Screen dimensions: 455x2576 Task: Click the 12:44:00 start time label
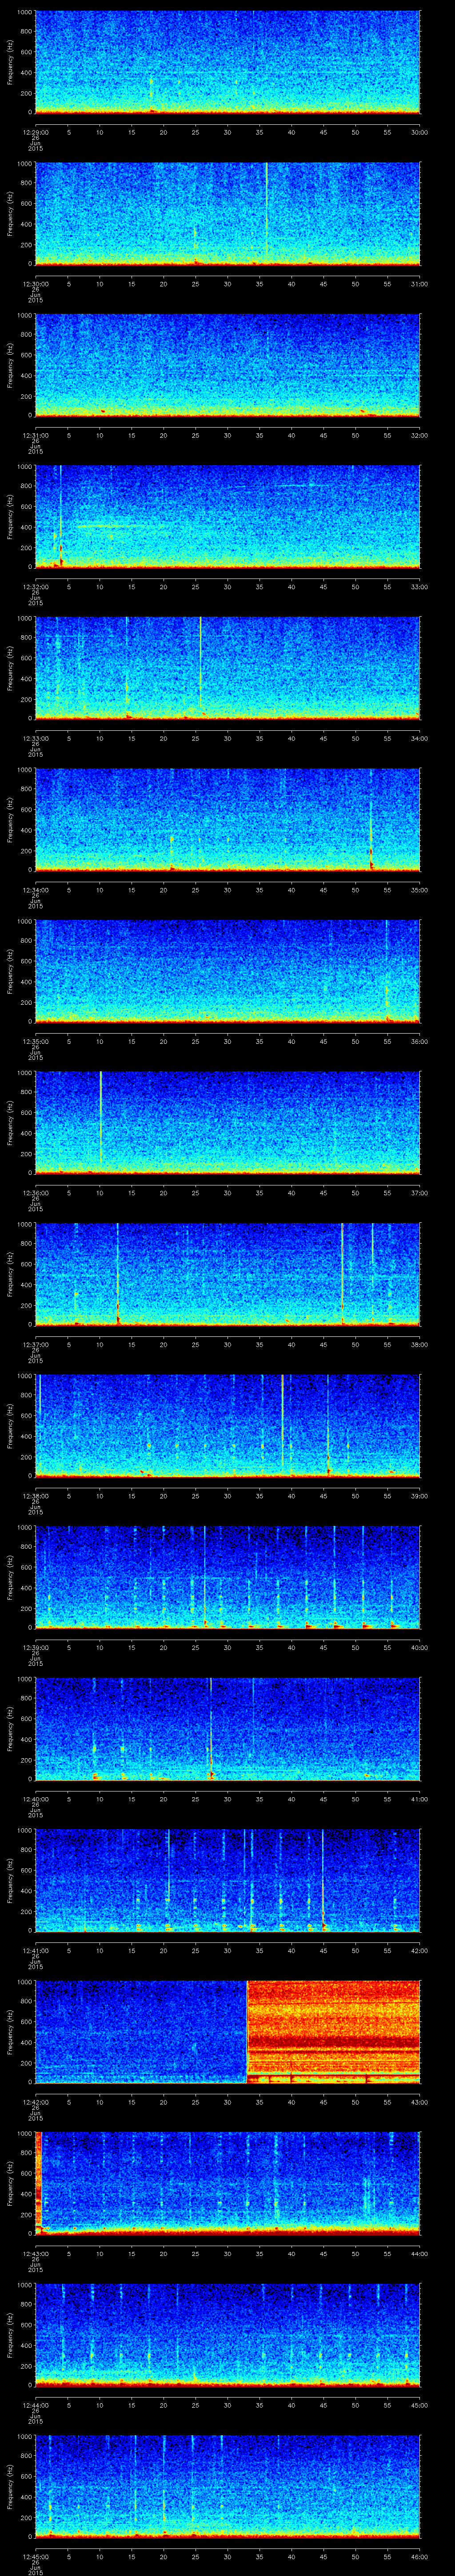(35, 2405)
